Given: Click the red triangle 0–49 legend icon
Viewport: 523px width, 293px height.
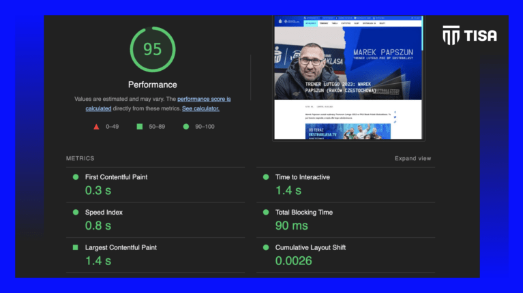Looking at the screenshot, I should pos(96,127).
